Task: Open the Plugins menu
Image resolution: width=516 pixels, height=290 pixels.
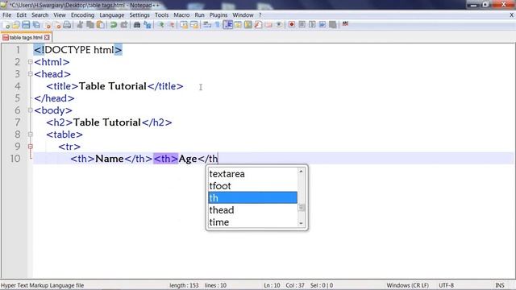Action: click(x=218, y=15)
